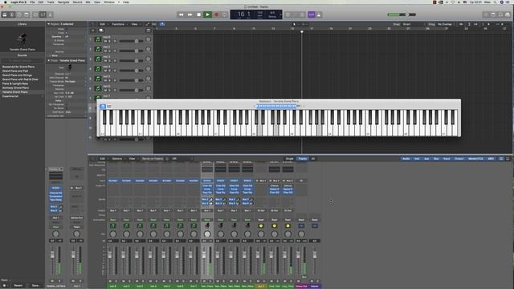Solo track 1 in the track header
The image size is (514, 289).
[109, 41]
